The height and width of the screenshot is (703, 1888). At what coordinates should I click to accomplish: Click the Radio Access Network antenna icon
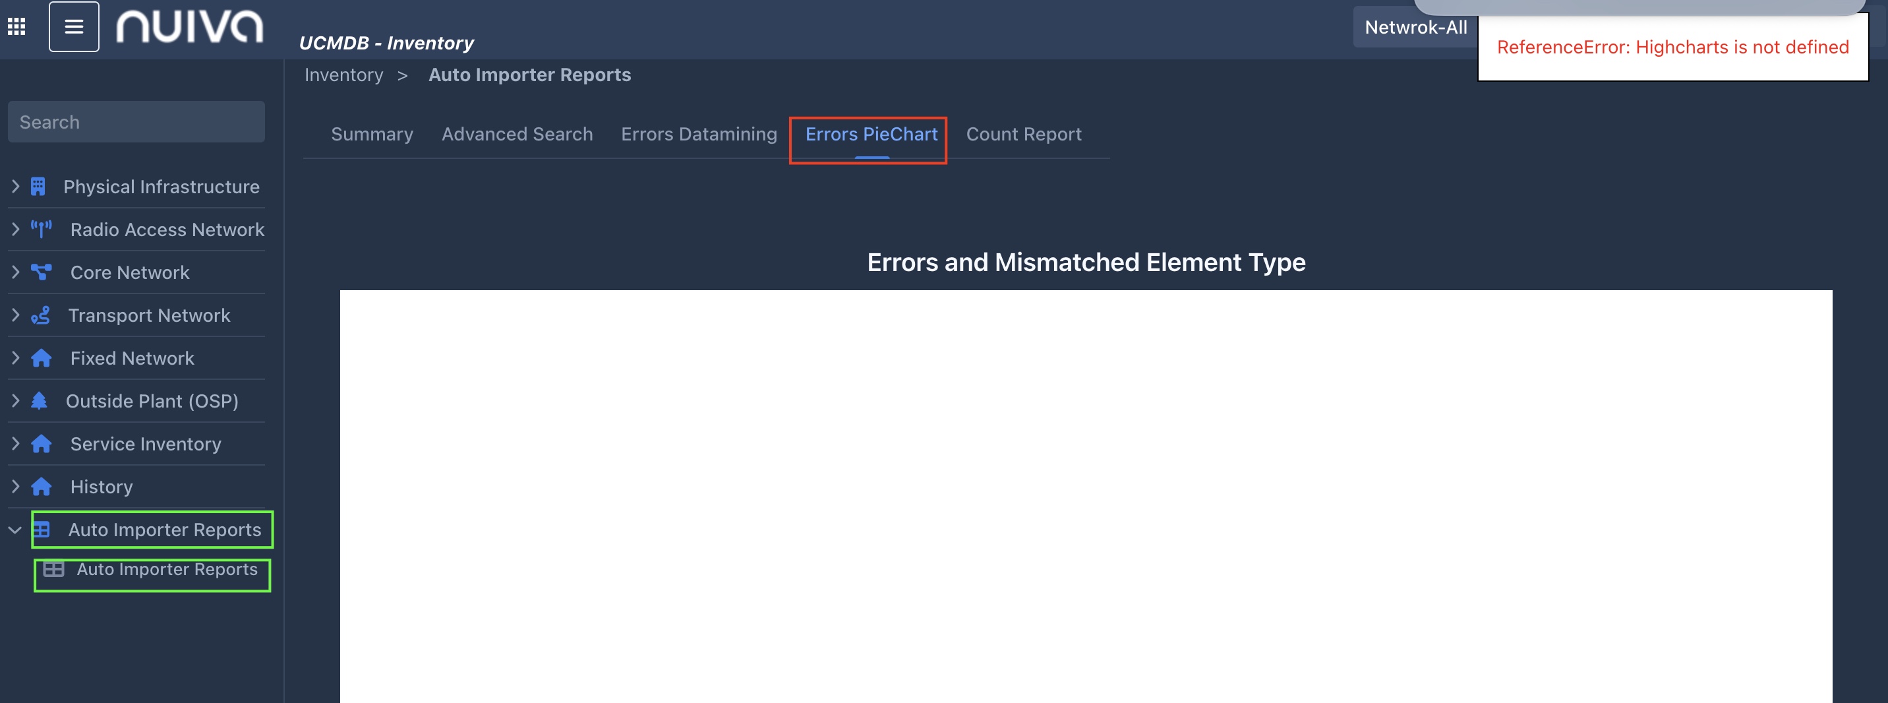[41, 229]
